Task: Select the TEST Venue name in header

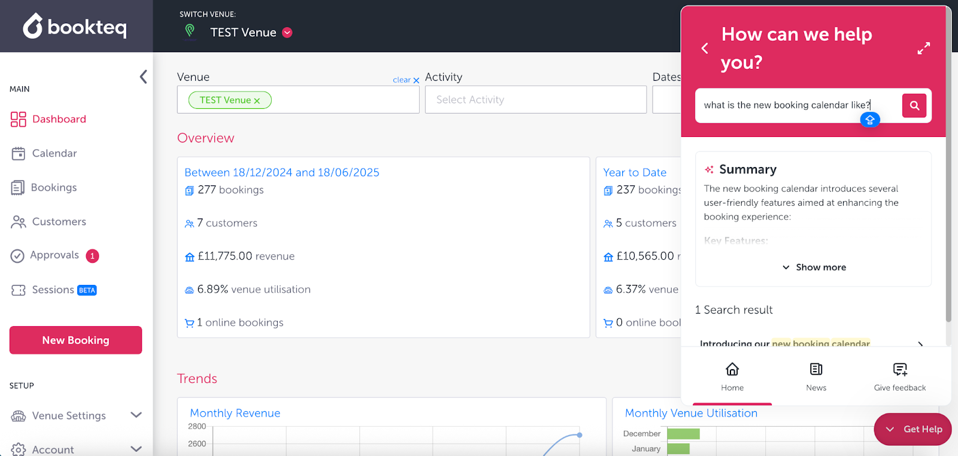Action: coord(243,32)
